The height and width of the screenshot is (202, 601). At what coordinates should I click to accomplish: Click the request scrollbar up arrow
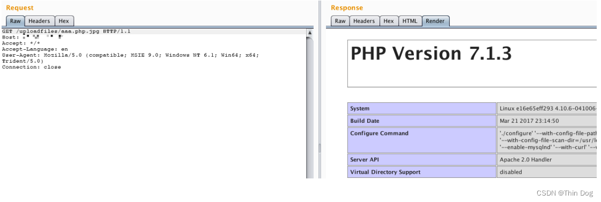coord(310,33)
